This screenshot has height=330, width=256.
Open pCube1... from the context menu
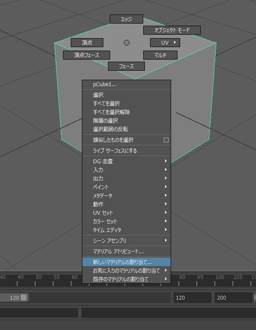pos(126,84)
